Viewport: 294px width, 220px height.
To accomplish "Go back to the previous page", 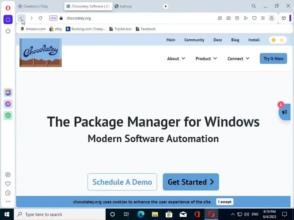I will [x=21, y=18].
